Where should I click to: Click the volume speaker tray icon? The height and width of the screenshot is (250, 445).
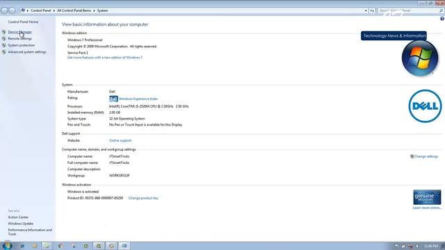pos(417,246)
